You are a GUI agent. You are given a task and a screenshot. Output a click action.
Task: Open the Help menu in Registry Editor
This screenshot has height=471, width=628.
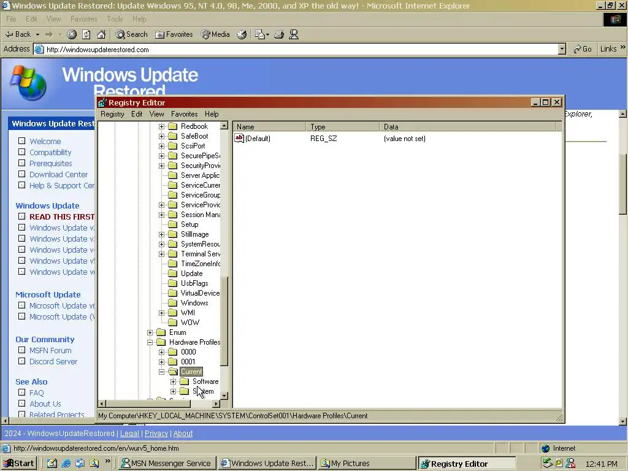[212, 113]
